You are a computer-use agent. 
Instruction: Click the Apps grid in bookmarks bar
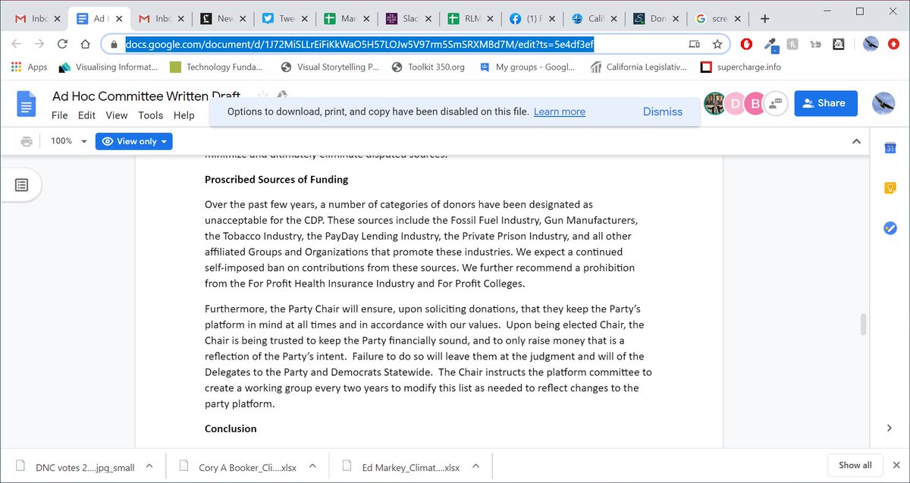30,67
